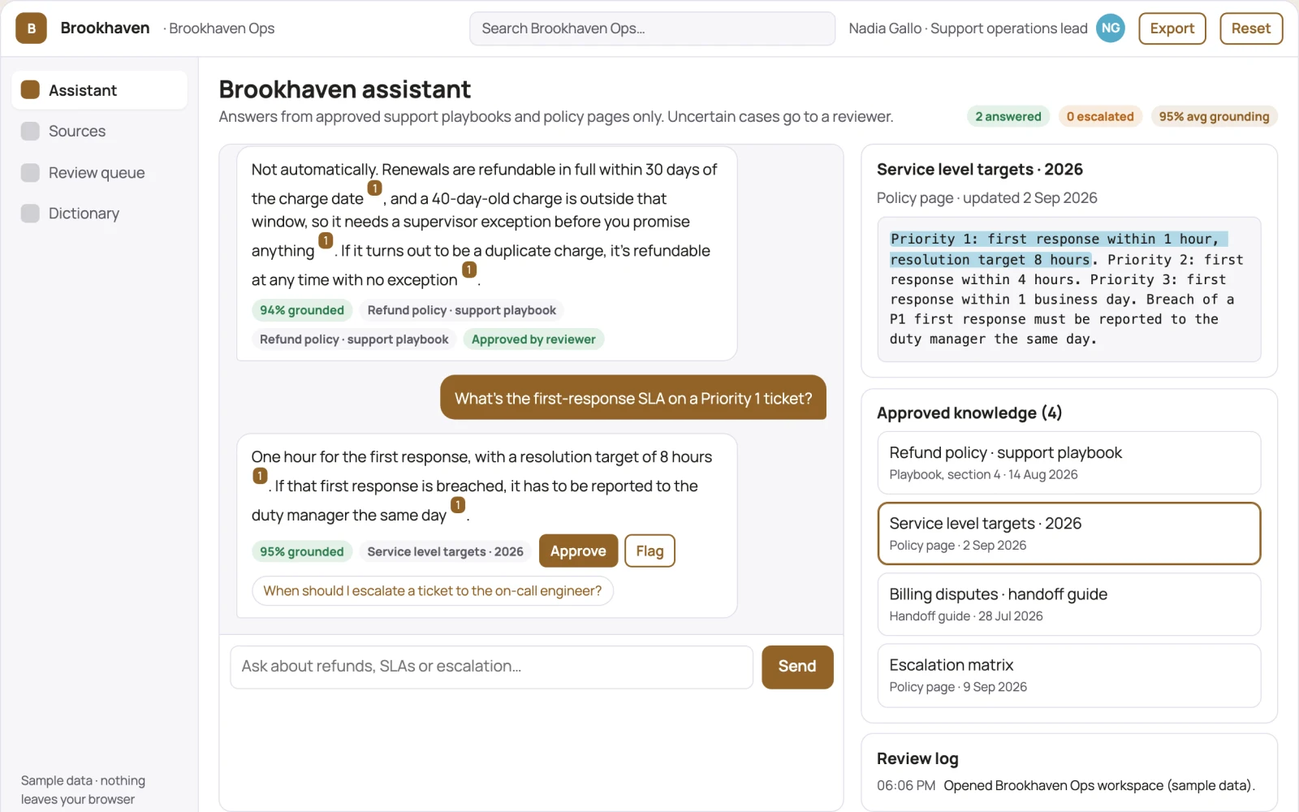Select Refund policy · support playbook knowledge card
The image size is (1299, 812).
tap(1068, 463)
